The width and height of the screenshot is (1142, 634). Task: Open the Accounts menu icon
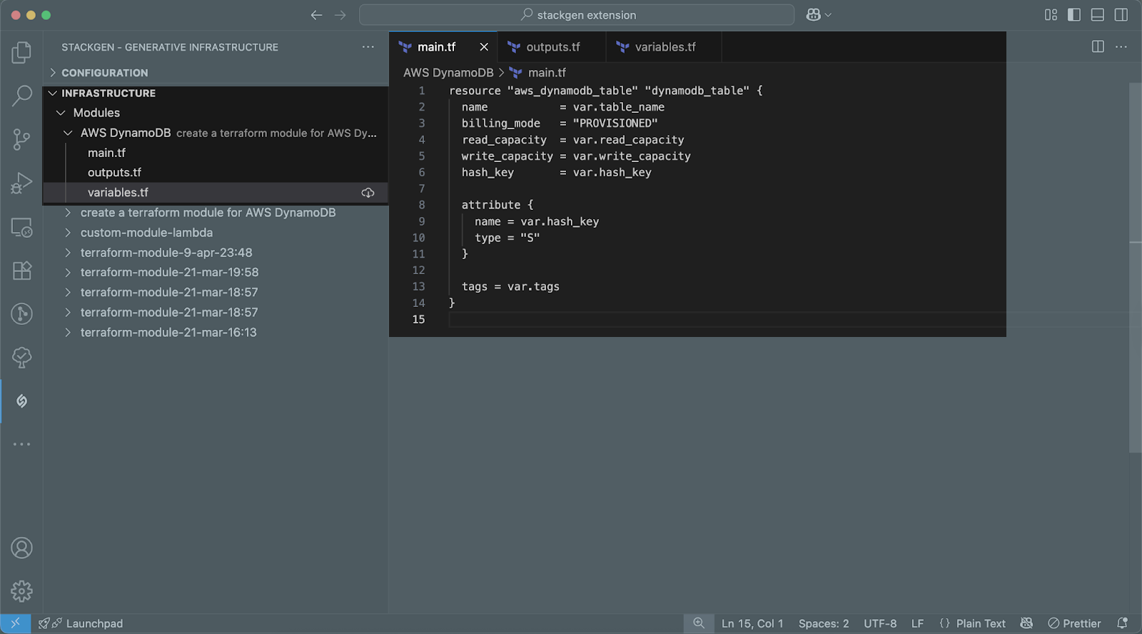tap(21, 548)
